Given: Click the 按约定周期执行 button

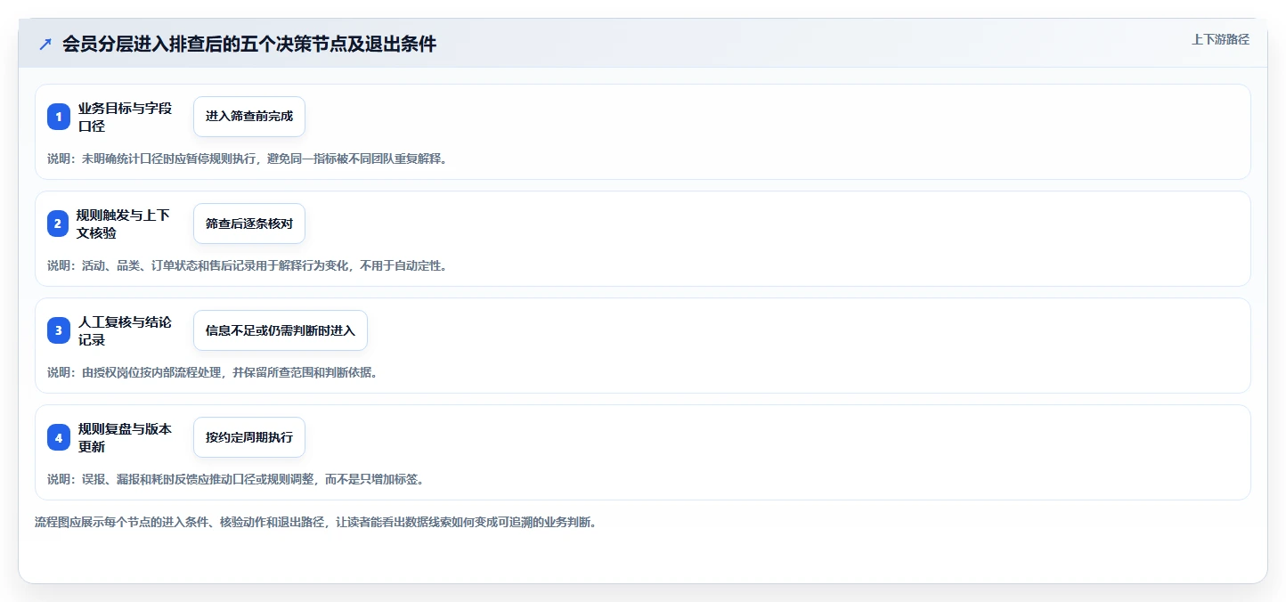Looking at the screenshot, I should coord(249,437).
